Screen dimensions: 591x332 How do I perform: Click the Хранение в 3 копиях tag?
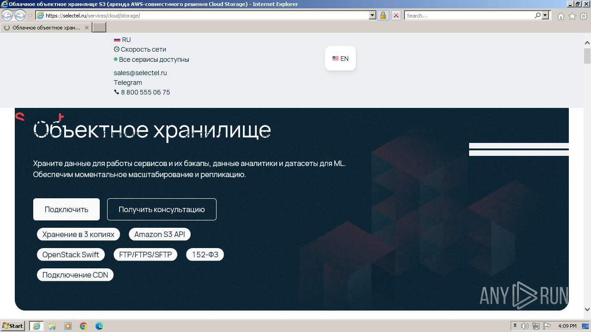(x=78, y=234)
